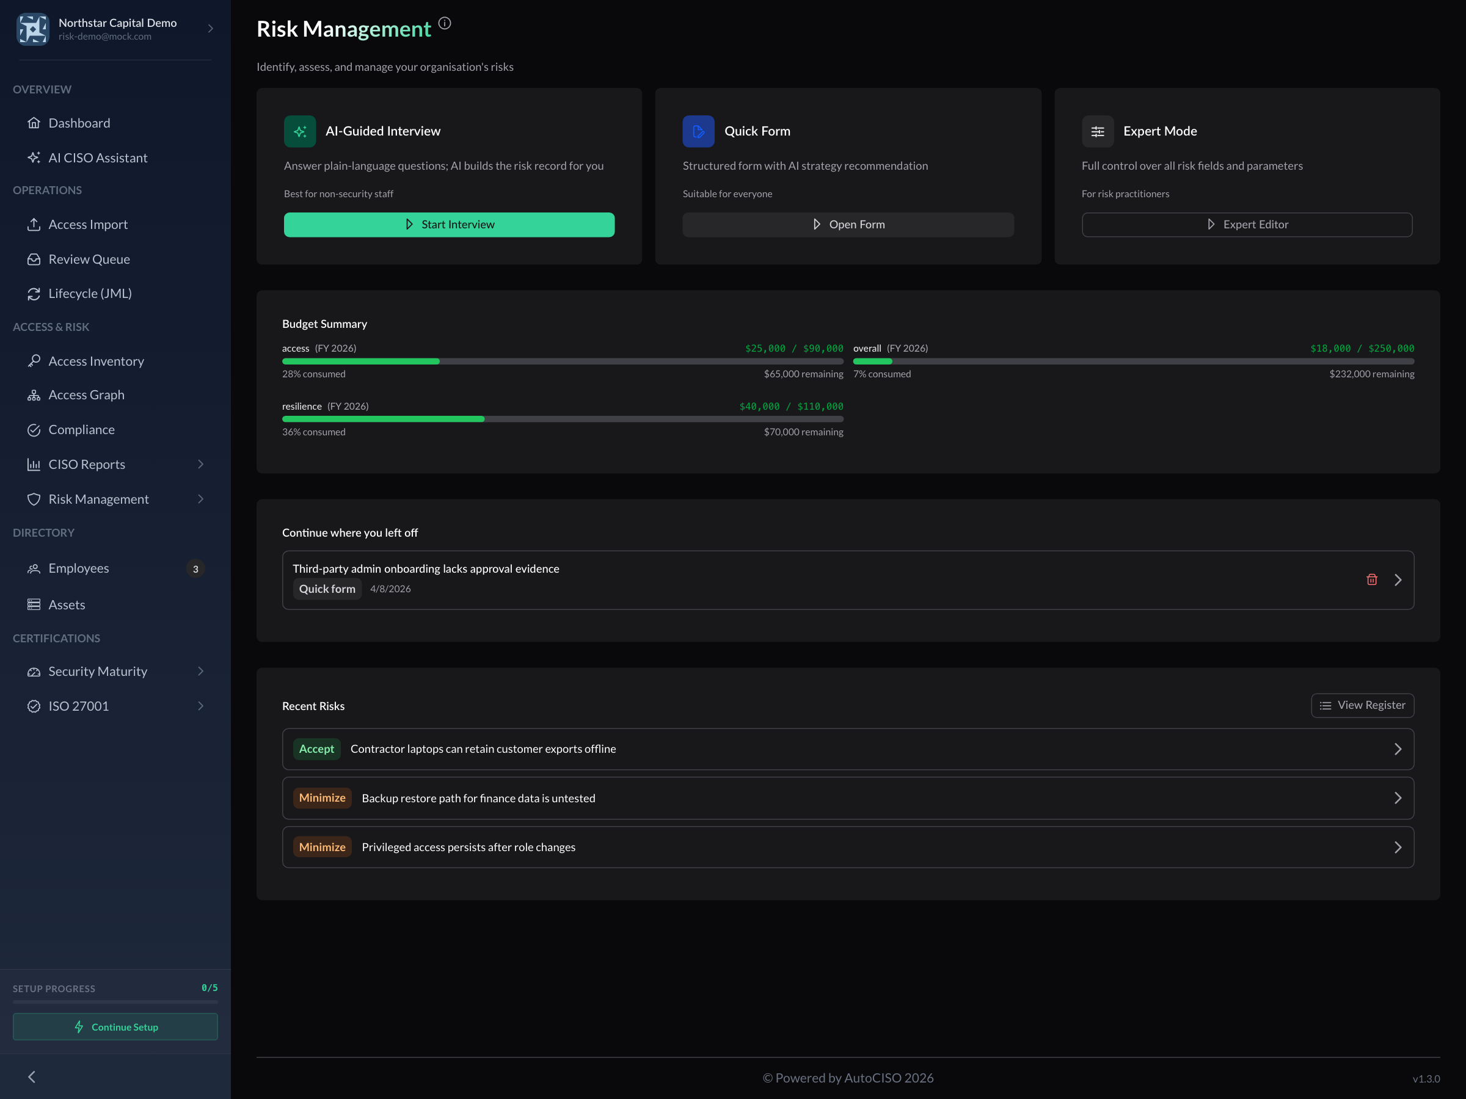Click the Open Form button

point(848,225)
